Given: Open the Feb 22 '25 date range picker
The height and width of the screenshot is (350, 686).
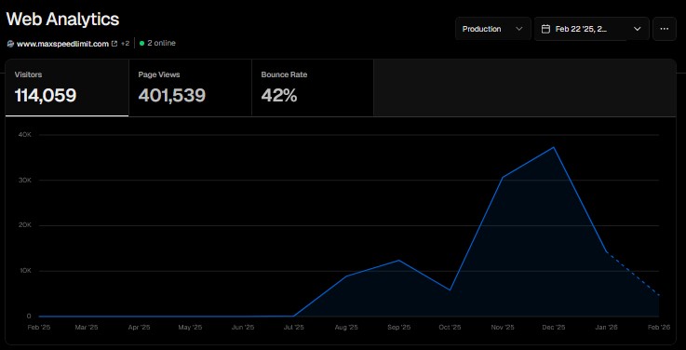Looking at the screenshot, I should click(591, 29).
